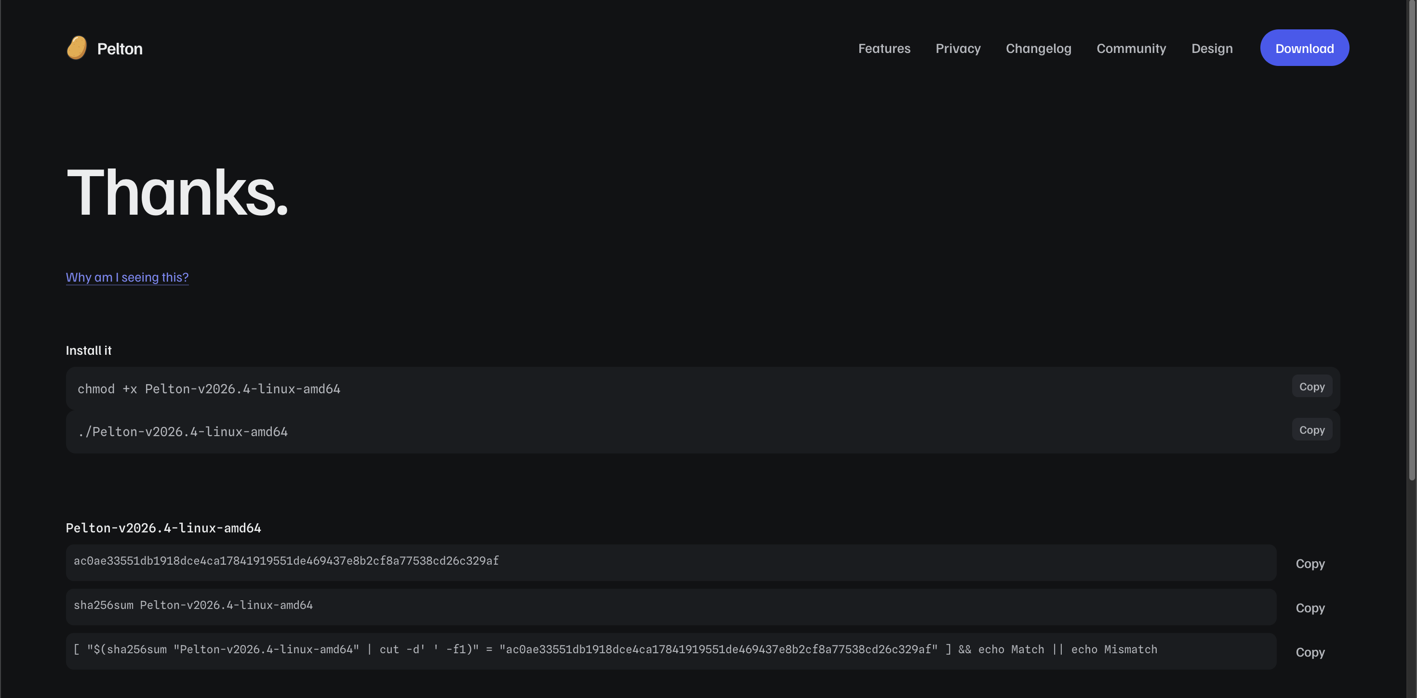Image resolution: width=1417 pixels, height=698 pixels.
Task: Click the chmod +x command text
Action: (209, 389)
